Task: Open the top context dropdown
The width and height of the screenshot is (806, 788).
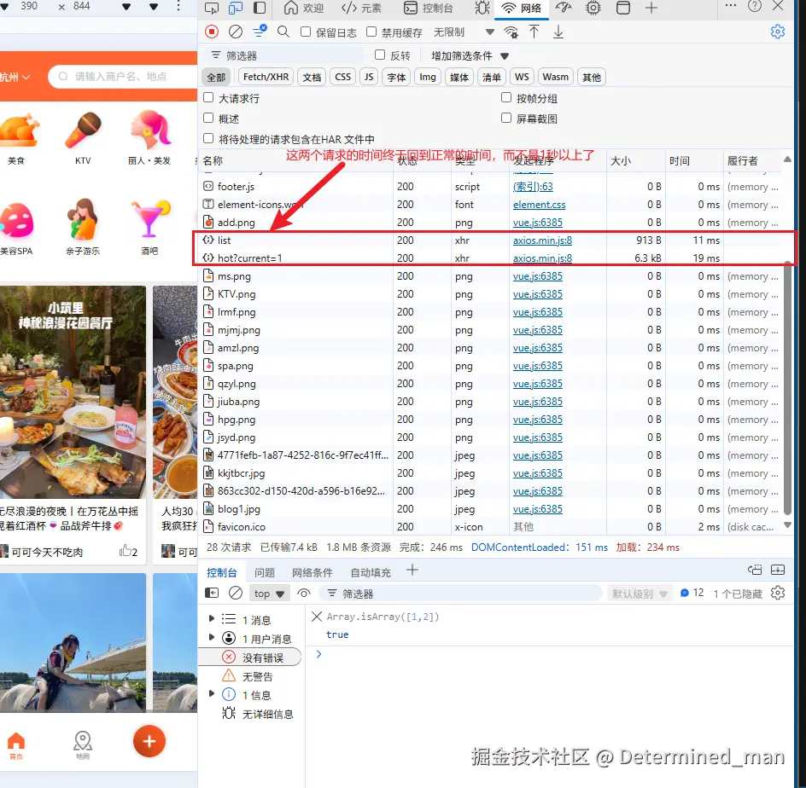Action: click(269, 594)
